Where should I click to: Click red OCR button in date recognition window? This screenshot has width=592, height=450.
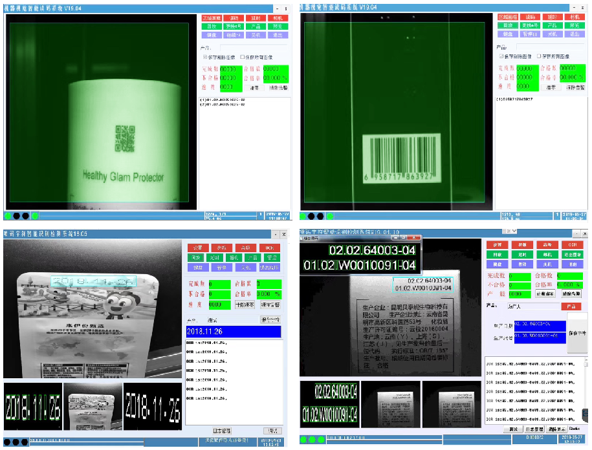pos(269,248)
